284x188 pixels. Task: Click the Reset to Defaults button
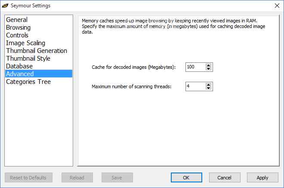pyautogui.click(x=28, y=178)
